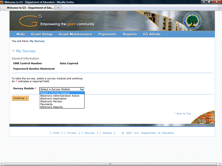Minimize the Firefox window
Image resolution: width=222 pixels, height=166 pixels.
tap(204, 2)
